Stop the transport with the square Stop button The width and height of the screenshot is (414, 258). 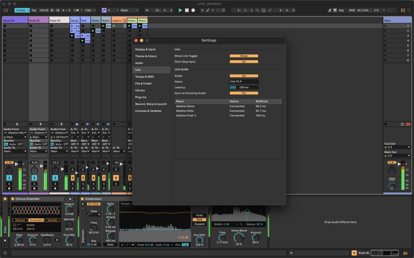187,10
